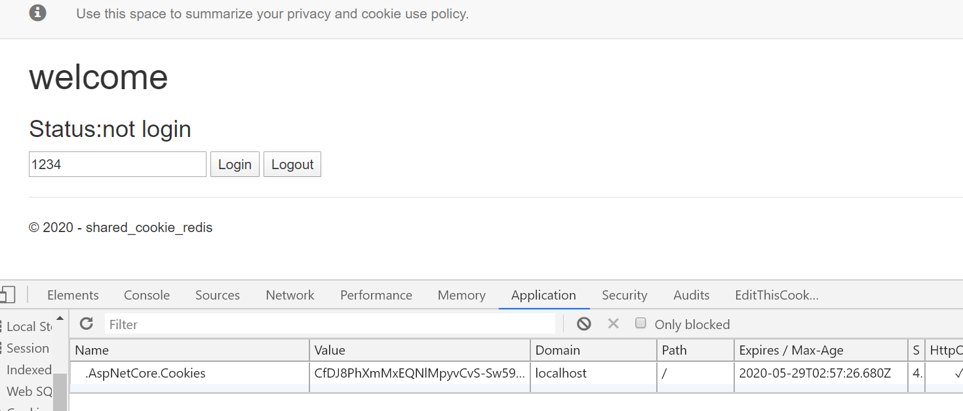This screenshot has height=411, width=963.
Task: Open the Security tab
Action: [624, 295]
